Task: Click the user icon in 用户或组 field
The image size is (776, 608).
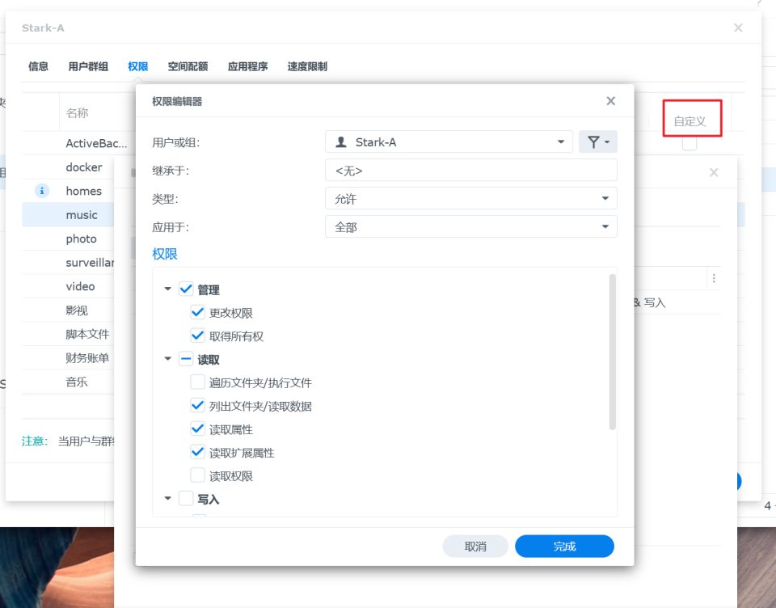Action: coord(341,142)
